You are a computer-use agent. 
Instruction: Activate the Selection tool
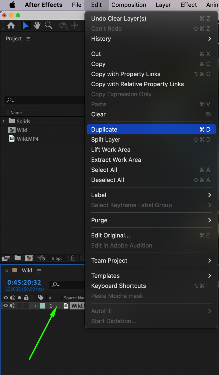point(26,25)
